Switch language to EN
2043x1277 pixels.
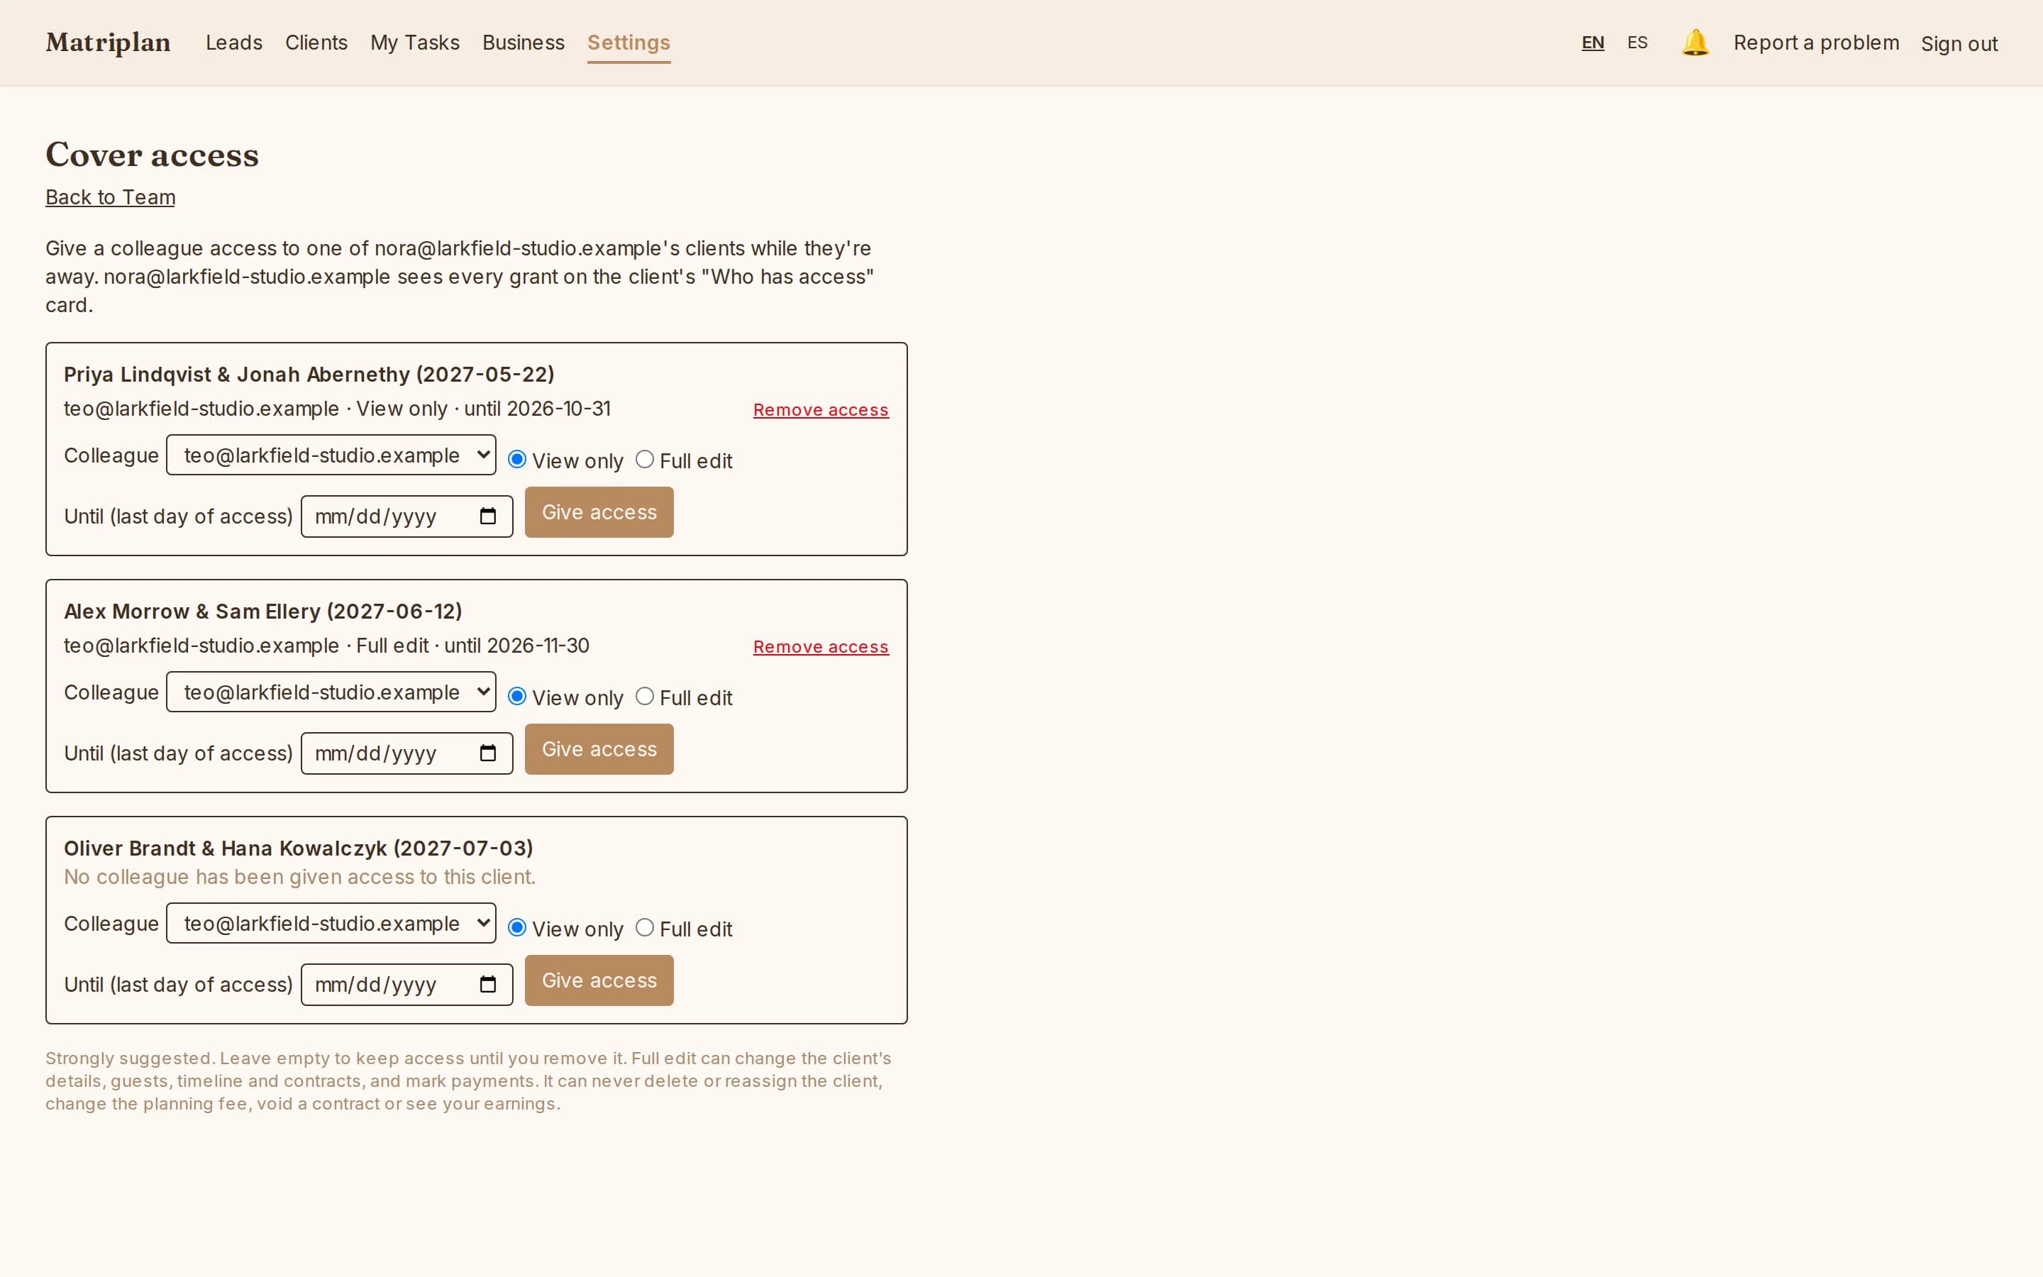pyautogui.click(x=1592, y=43)
